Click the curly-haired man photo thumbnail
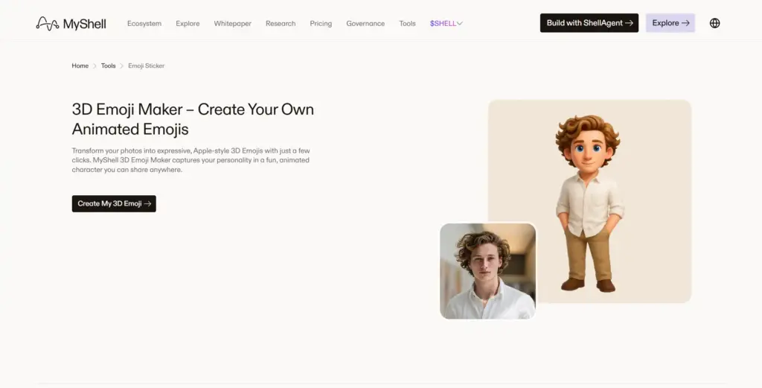 tap(488, 271)
